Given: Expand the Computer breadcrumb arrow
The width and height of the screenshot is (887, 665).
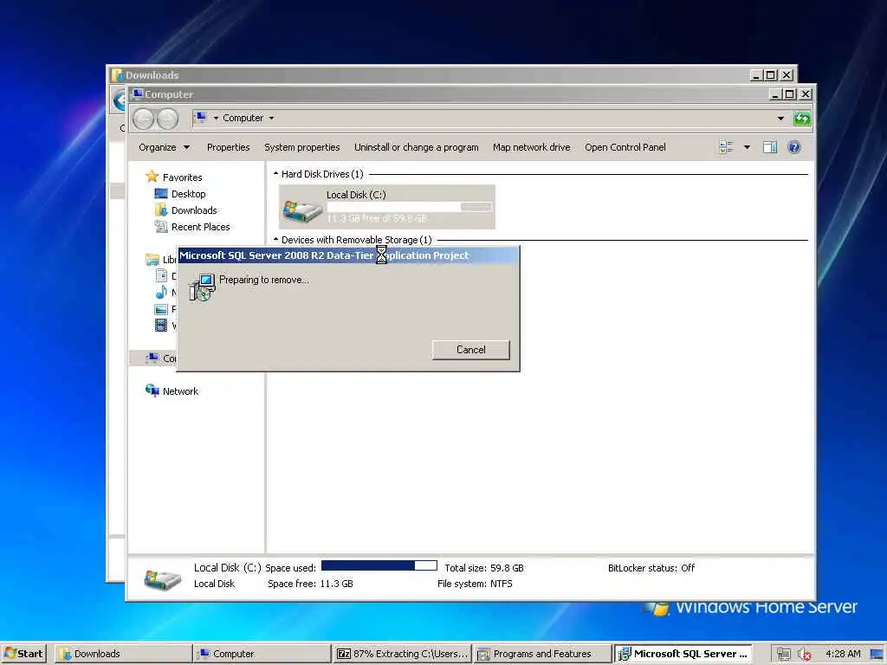Looking at the screenshot, I should pyautogui.click(x=271, y=118).
